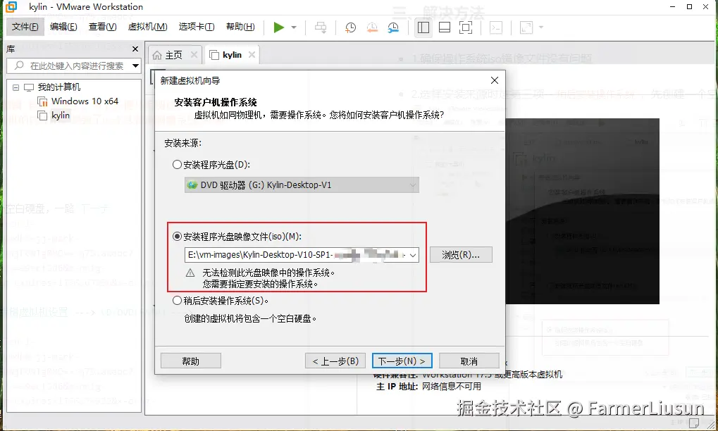This screenshot has width=718, height=431.
Task: Click the stretch guest display icon
Action: click(x=526, y=27)
